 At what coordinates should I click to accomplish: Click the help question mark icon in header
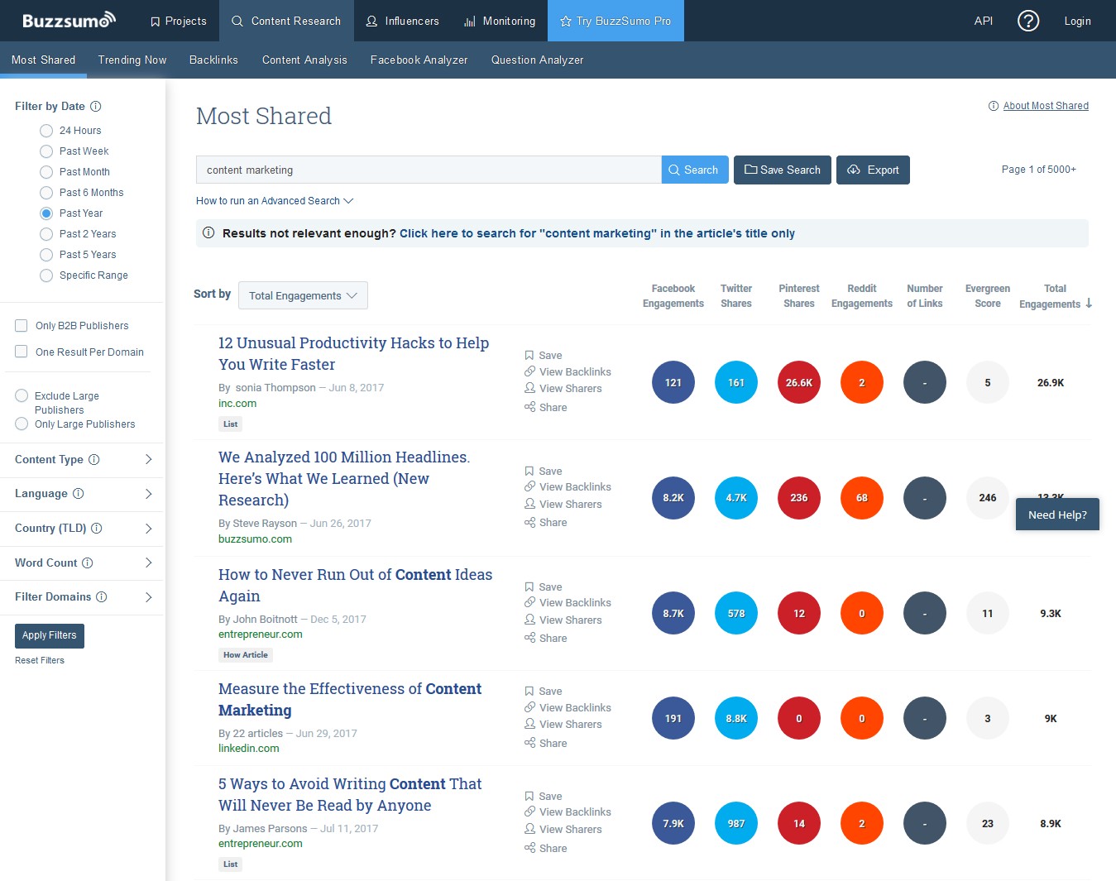click(1027, 21)
